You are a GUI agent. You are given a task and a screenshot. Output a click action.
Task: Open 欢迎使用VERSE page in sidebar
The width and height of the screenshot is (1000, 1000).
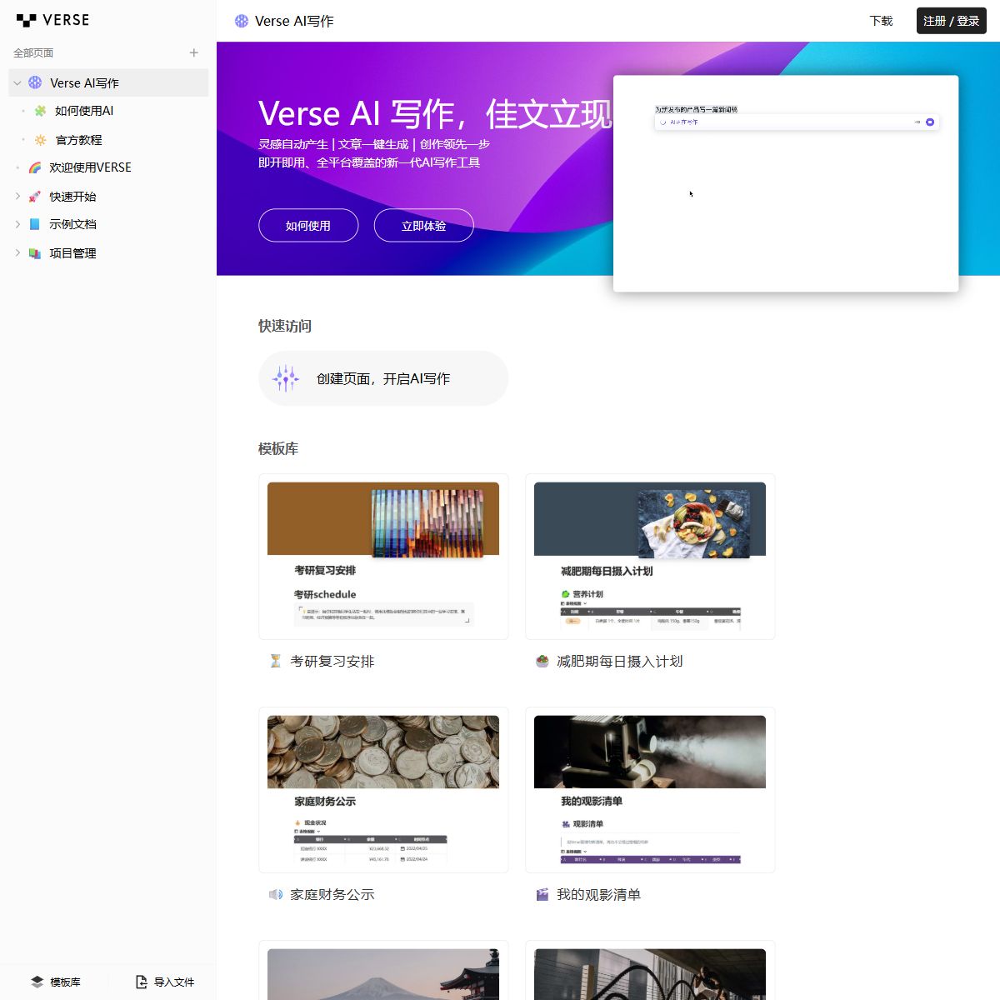90,167
